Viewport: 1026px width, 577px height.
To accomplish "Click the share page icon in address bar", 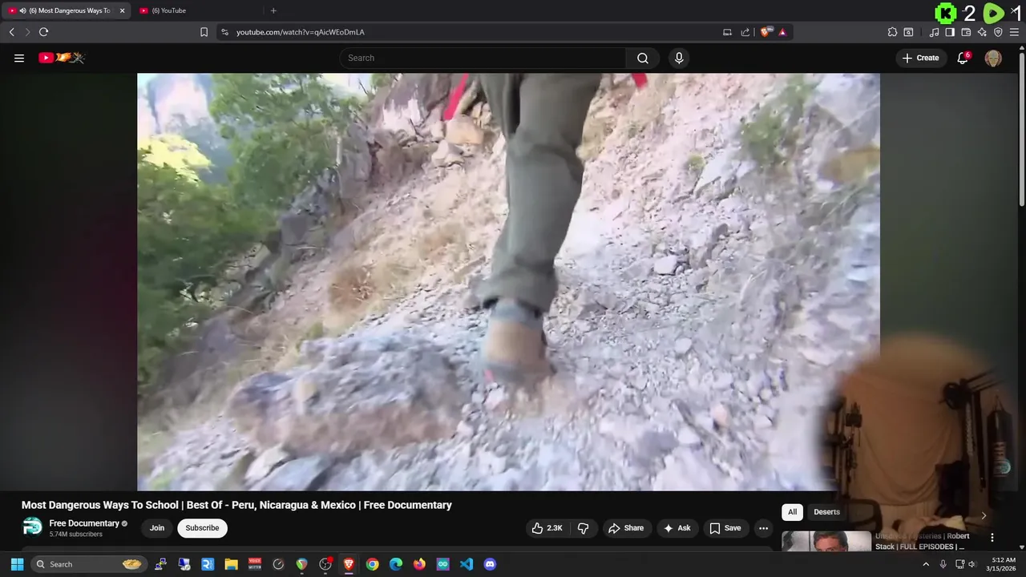I will 745,32.
